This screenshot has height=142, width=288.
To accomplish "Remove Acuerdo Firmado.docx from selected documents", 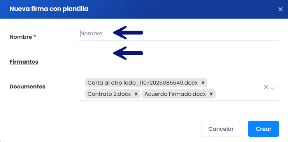I will point(211,94).
